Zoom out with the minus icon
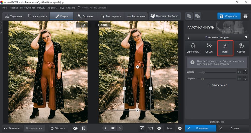251x133 pixels. click(x=159, y=128)
